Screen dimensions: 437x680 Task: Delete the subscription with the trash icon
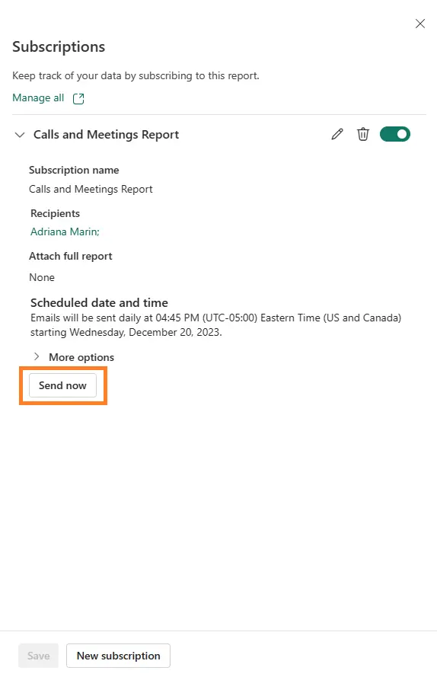click(x=363, y=135)
